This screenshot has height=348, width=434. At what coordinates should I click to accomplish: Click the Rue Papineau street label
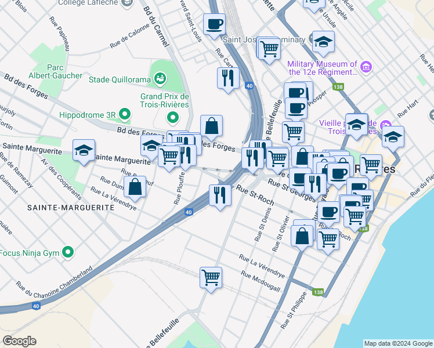coord(59,34)
